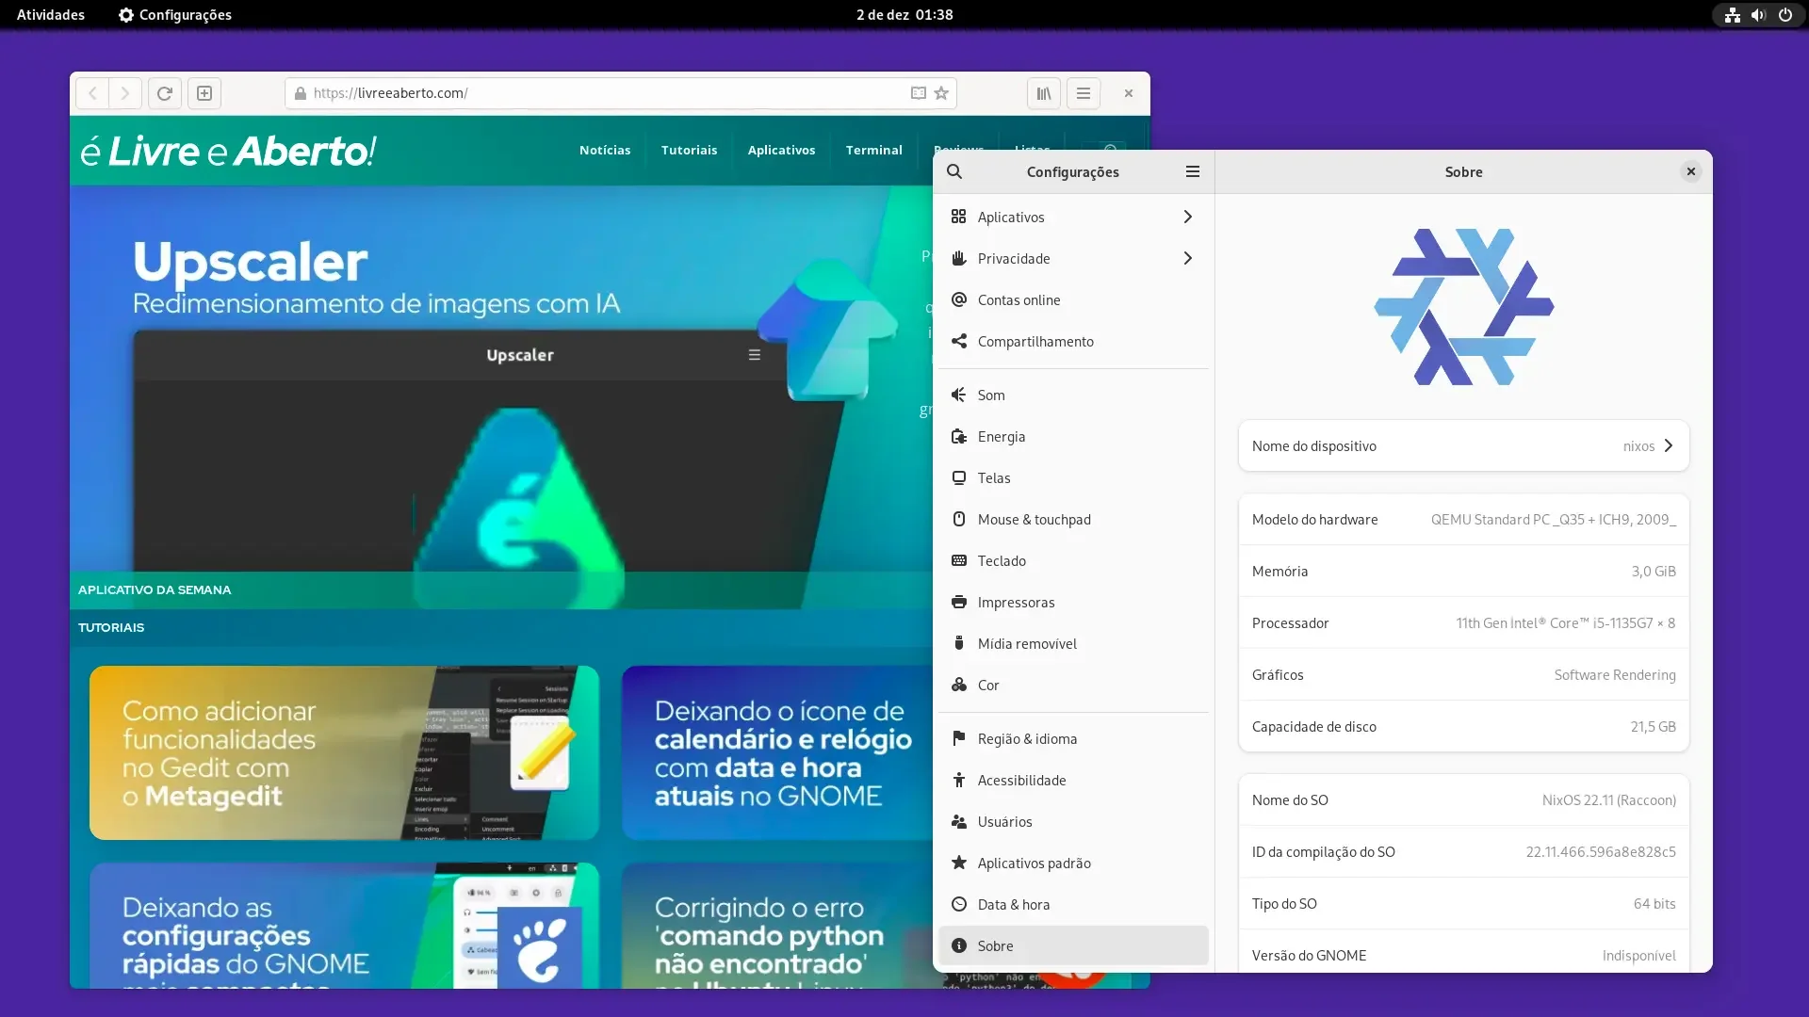Click the Região & idioma flag icon
The height and width of the screenshot is (1017, 1809).
pyautogui.click(x=959, y=738)
